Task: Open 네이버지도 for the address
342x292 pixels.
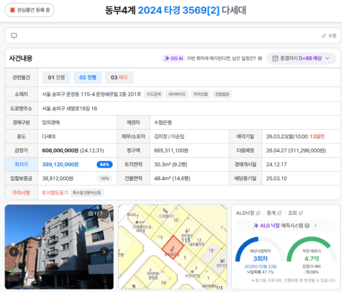Action: tap(177, 95)
